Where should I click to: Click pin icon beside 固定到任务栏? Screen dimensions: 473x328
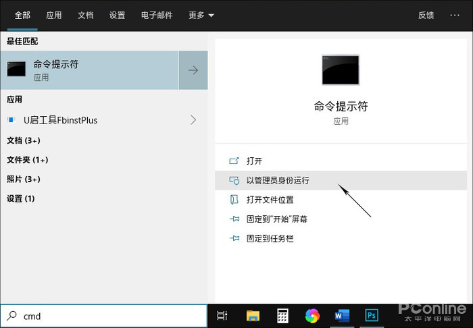click(234, 238)
